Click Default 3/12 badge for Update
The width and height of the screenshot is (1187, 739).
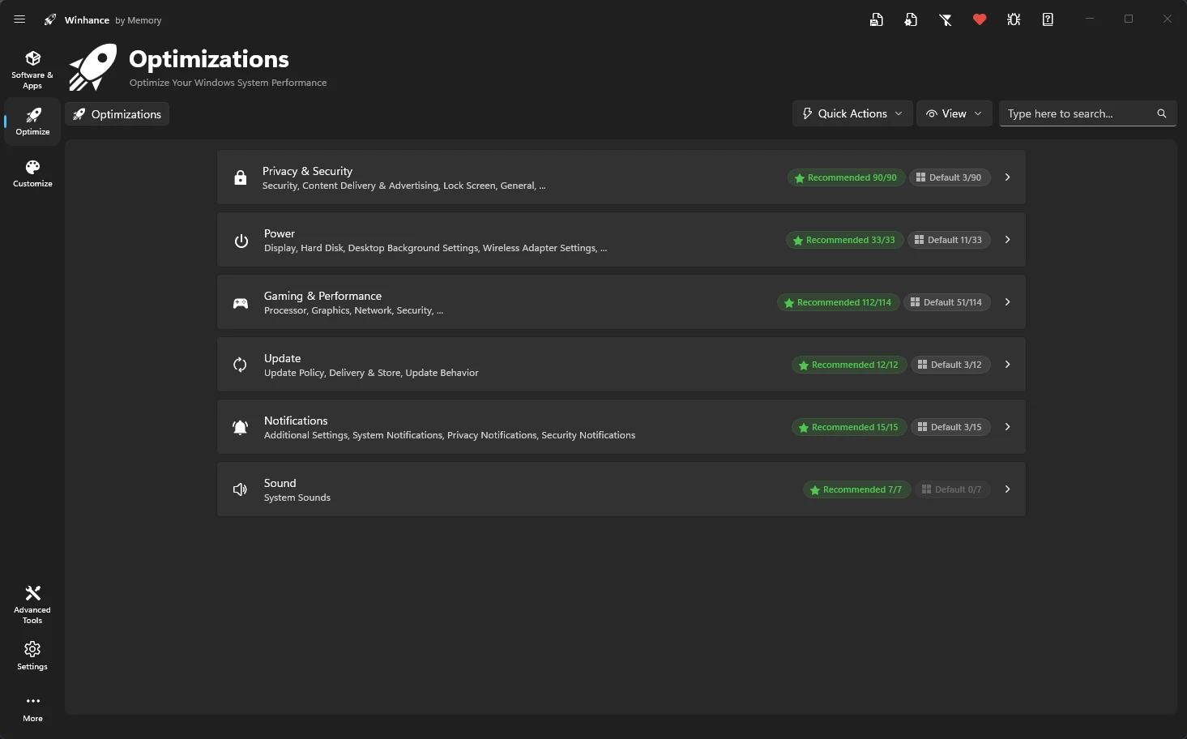pyautogui.click(x=950, y=365)
